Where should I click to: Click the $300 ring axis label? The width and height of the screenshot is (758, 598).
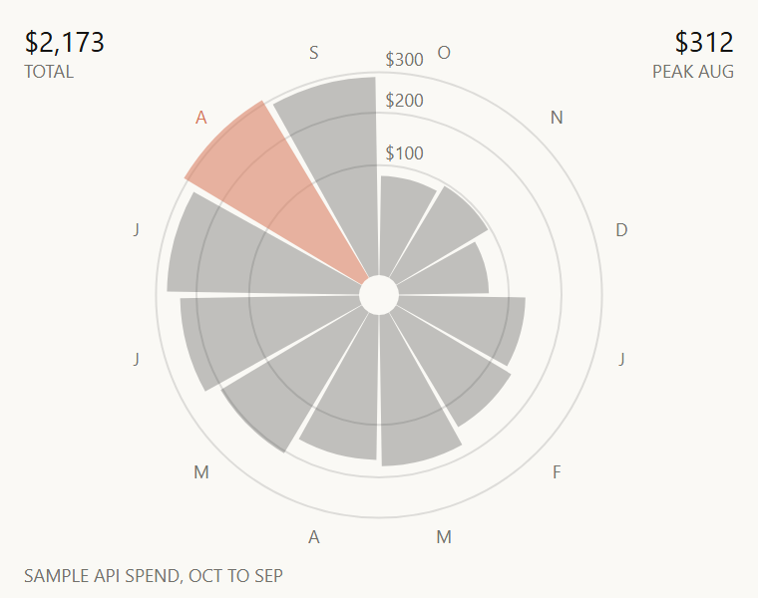pyautogui.click(x=404, y=60)
